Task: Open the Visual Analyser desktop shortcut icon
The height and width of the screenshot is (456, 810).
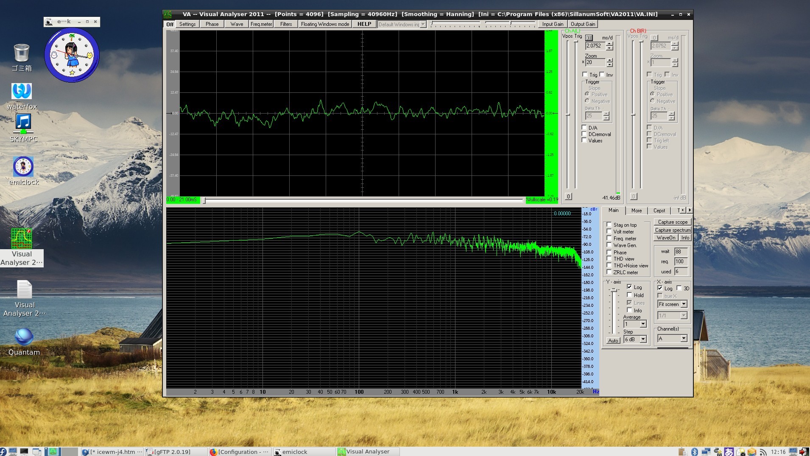Action: pos(21,239)
